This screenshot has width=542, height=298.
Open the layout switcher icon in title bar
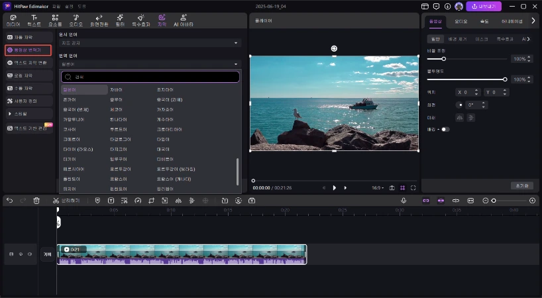point(425,6)
